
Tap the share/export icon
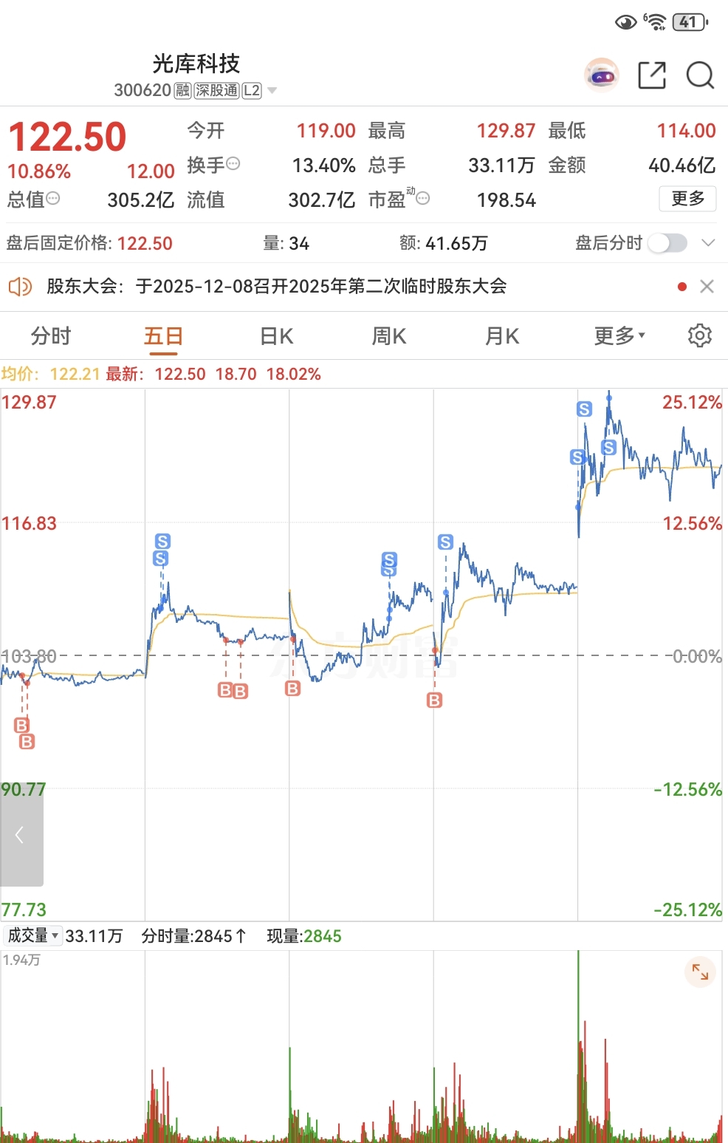pyautogui.click(x=652, y=75)
